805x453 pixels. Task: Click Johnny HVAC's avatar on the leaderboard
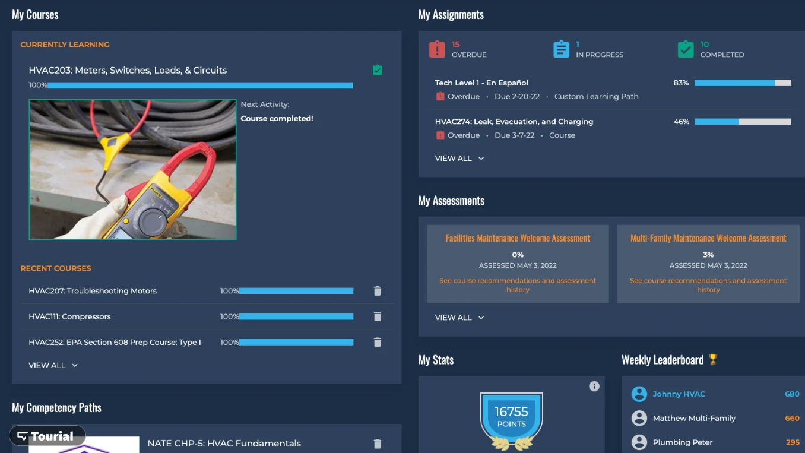click(x=639, y=394)
